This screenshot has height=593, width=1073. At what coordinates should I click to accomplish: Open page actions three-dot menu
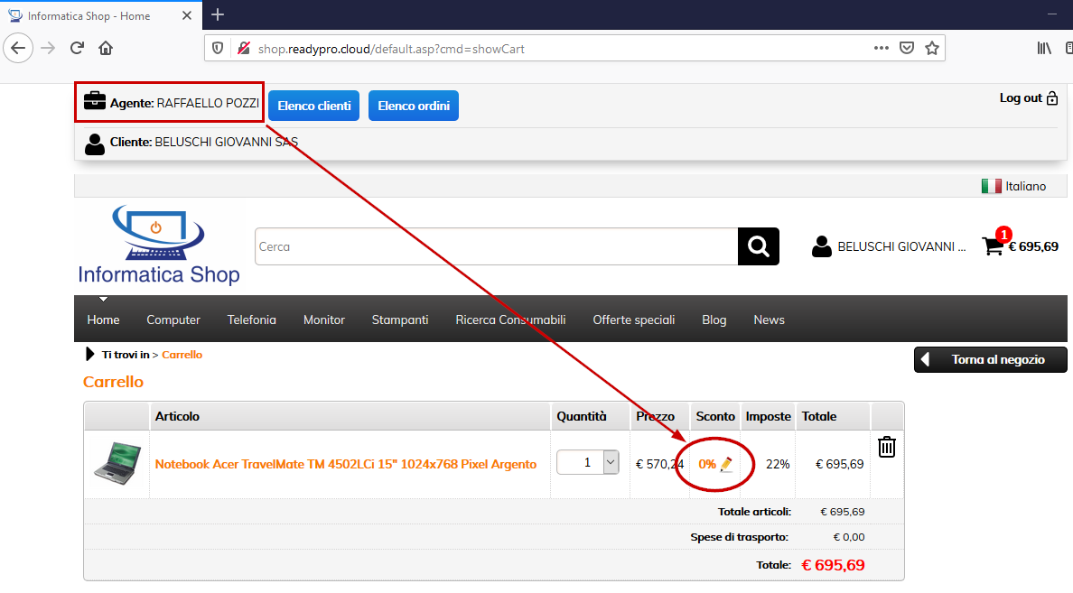pyautogui.click(x=882, y=48)
